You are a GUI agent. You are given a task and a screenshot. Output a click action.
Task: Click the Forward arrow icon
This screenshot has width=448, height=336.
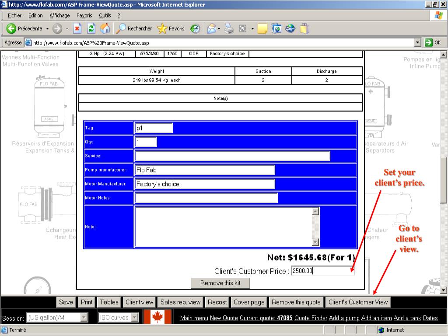point(57,28)
